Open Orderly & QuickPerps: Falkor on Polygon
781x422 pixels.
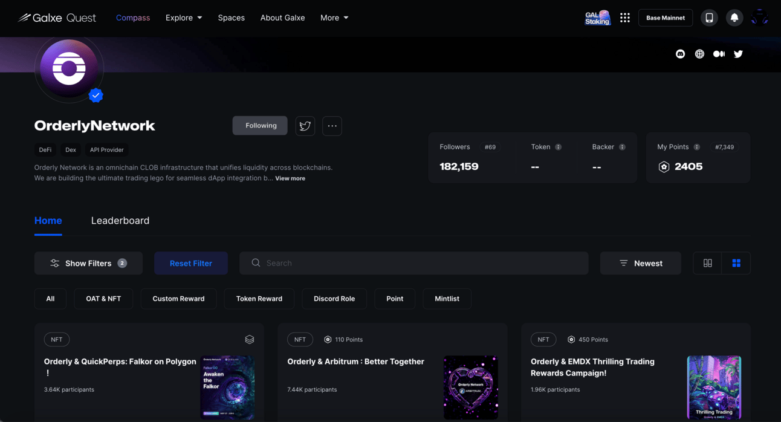[x=120, y=367]
